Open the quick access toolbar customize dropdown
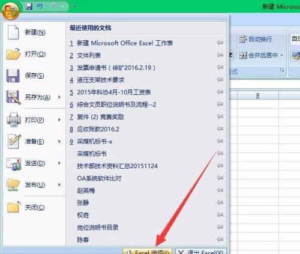This screenshot has width=300, height=254. [x=74, y=6]
